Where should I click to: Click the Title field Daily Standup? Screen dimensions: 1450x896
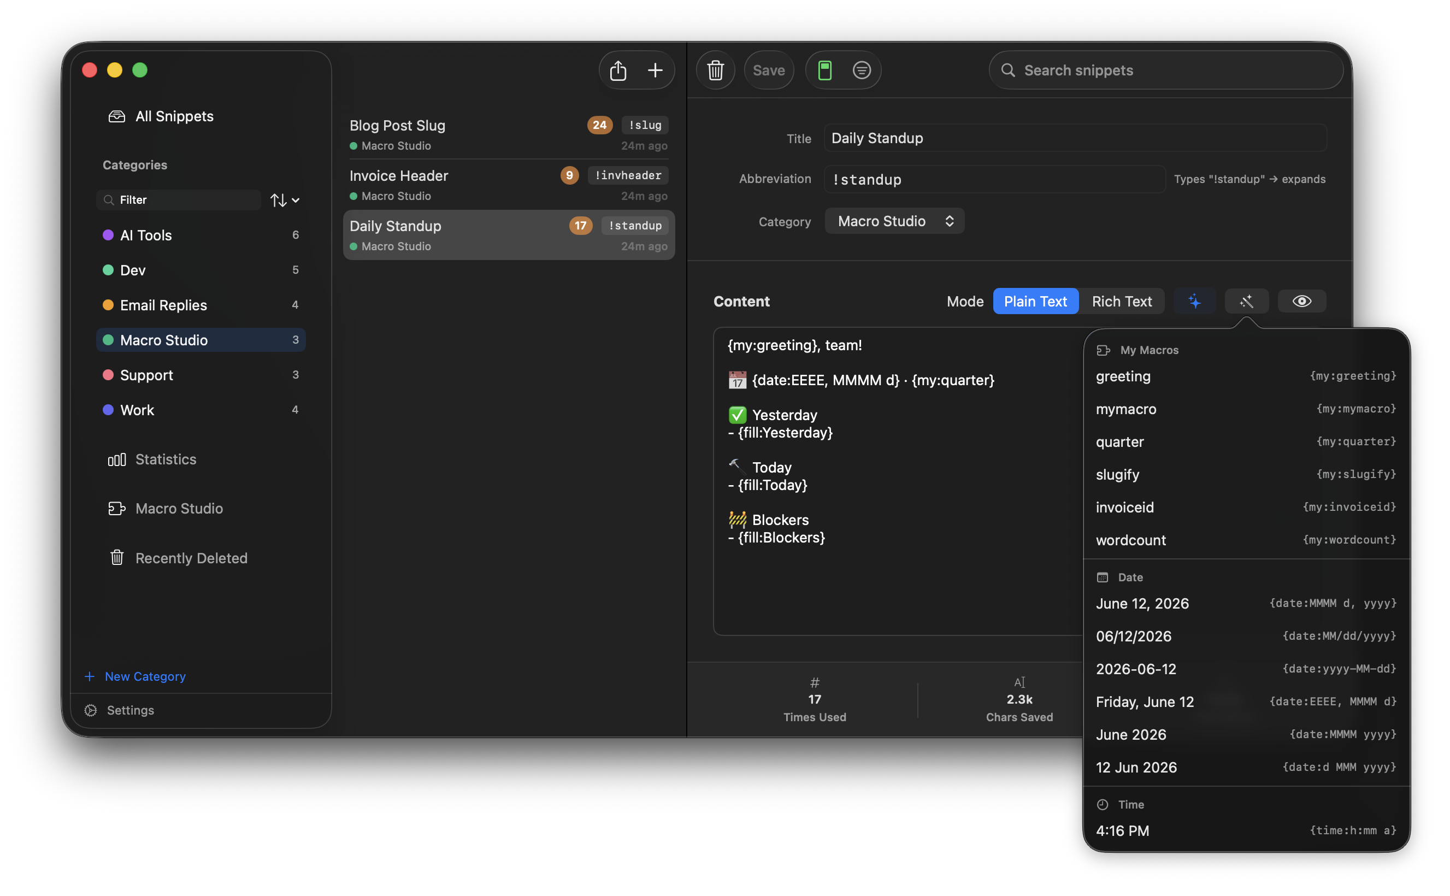pos(1075,138)
